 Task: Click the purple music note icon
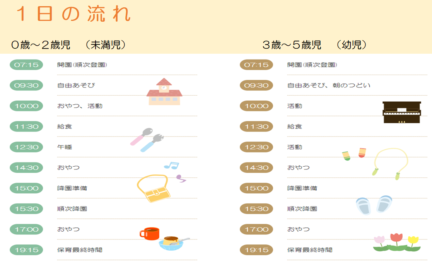[x=181, y=178]
